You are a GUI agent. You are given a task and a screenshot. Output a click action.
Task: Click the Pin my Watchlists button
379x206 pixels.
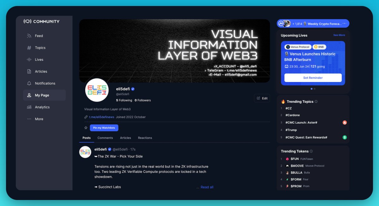(104, 128)
